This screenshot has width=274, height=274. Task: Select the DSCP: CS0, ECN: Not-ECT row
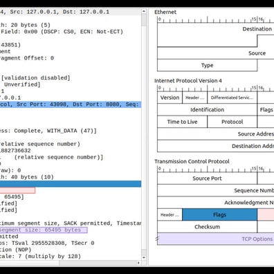click(x=71, y=32)
